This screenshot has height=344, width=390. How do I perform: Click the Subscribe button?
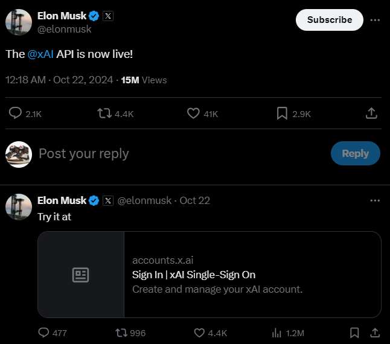329,20
